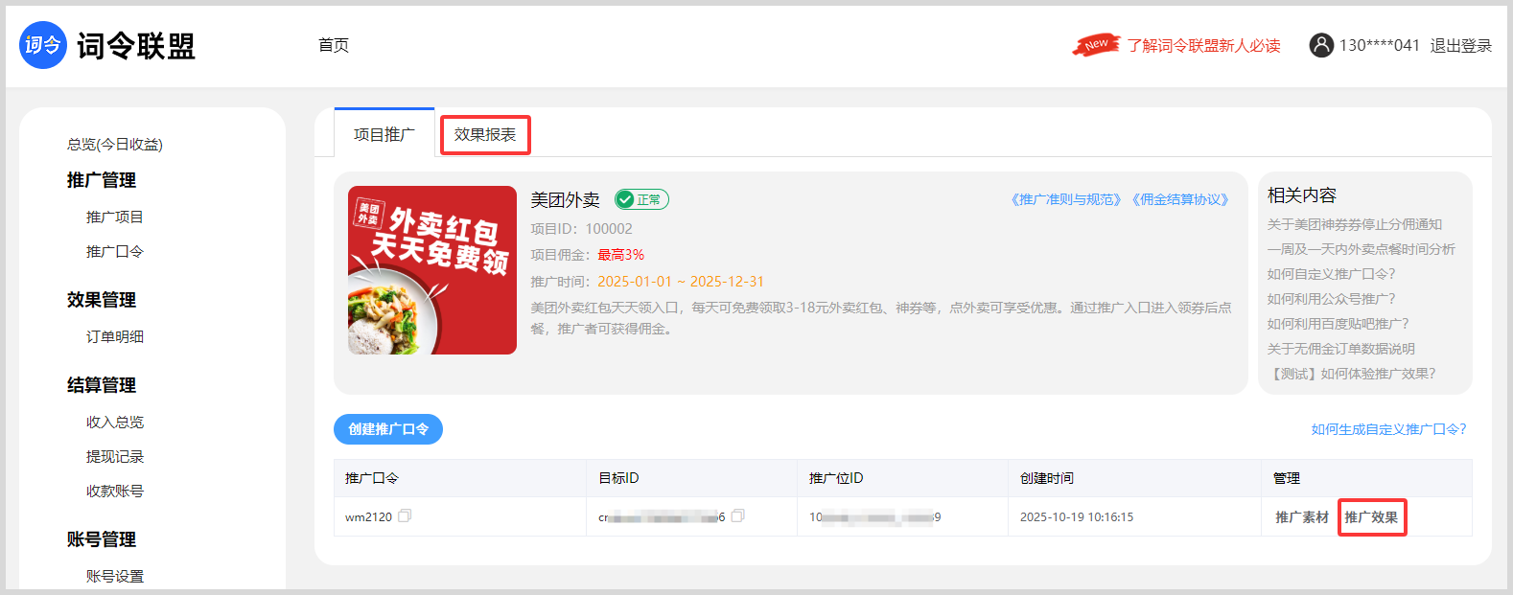Copy the wm2120 promotion code
The image size is (1513, 595).
tap(405, 516)
